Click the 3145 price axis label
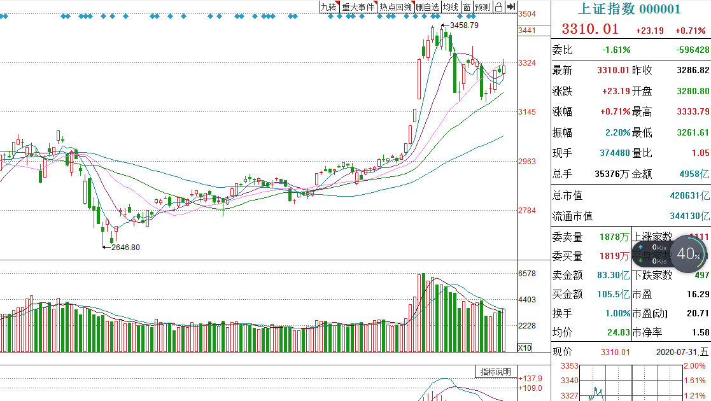711x401 pixels. point(527,111)
